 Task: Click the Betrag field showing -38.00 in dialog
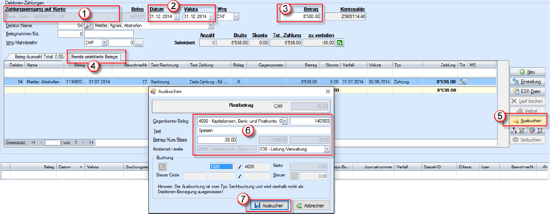click(x=217, y=139)
